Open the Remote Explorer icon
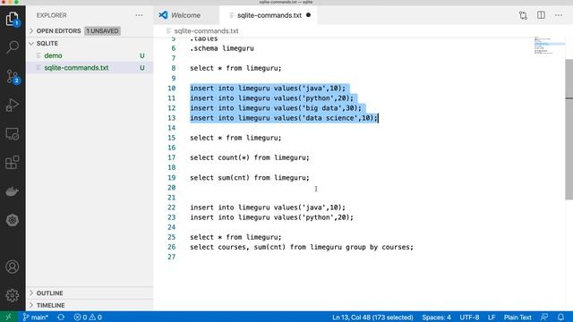This screenshot has width=573, height=322. [x=12, y=134]
